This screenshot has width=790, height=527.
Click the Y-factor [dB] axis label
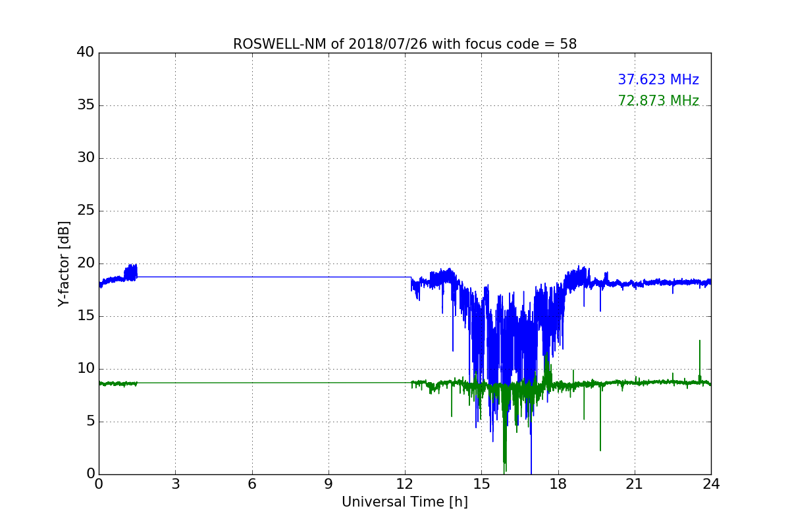coord(64,263)
